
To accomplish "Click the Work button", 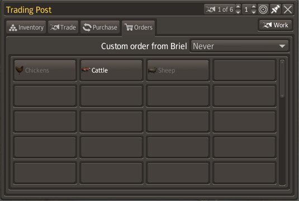I will [x=276, y=25].
